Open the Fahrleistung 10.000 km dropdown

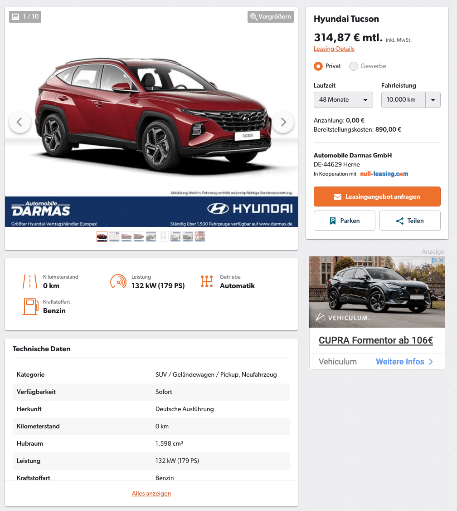pos(411,100)
